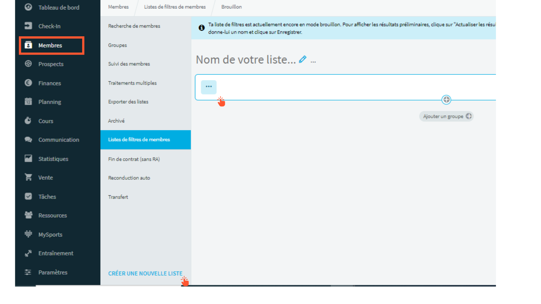Open the ellipsis menu beside list name
Viewport: 541px width, 304px height.
pyautogui.click(x=313, y=61)
